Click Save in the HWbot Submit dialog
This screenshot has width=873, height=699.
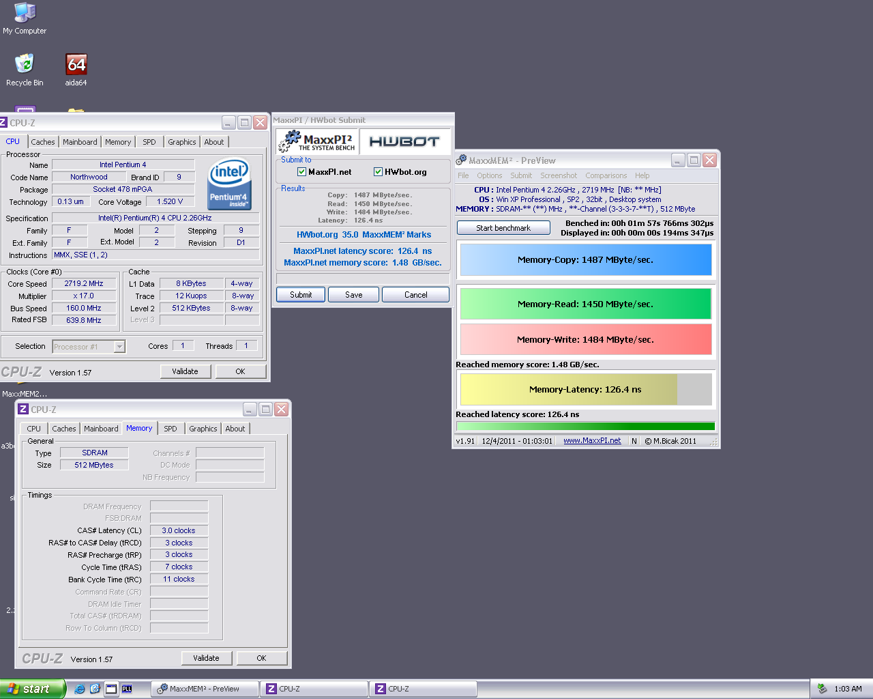tap(353, 295)
